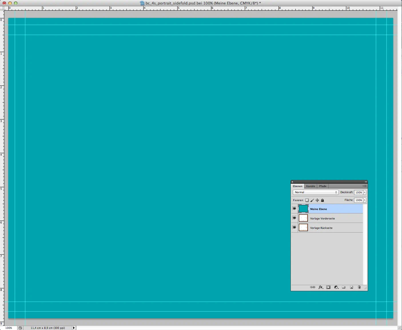Click the Meine Ebene teal thumbnail
This screenshot has height=330, width=402.
[303, 209]
